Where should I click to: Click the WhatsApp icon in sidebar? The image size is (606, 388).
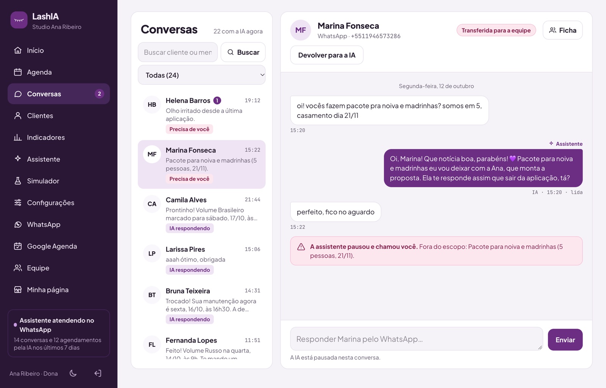click(x=18, y=224)
